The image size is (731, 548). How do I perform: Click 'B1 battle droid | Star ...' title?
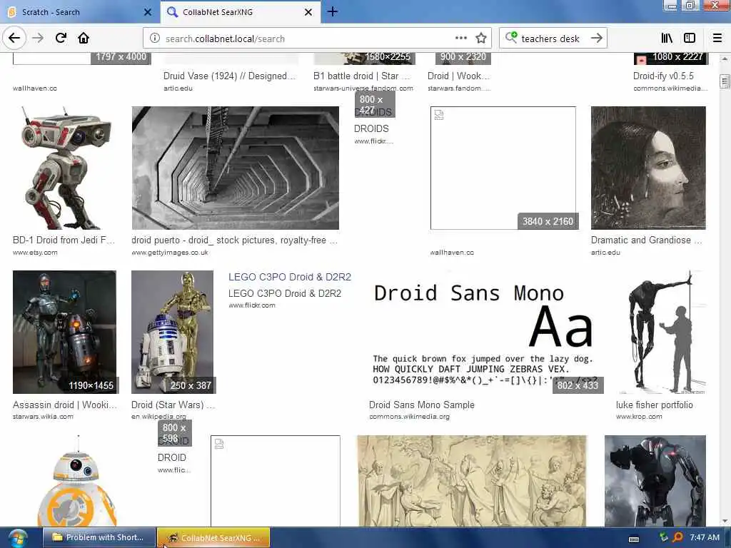pyautogui.click(x=362, y=76)
